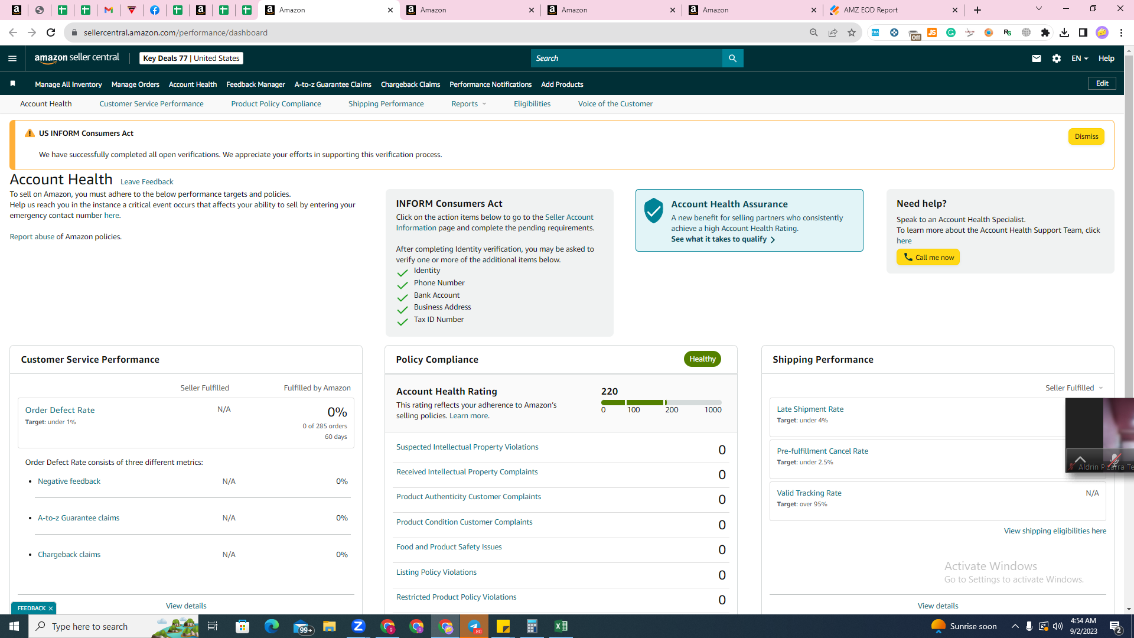Open Suspected Intellectual Property Violations link

(x=467, y=447)
